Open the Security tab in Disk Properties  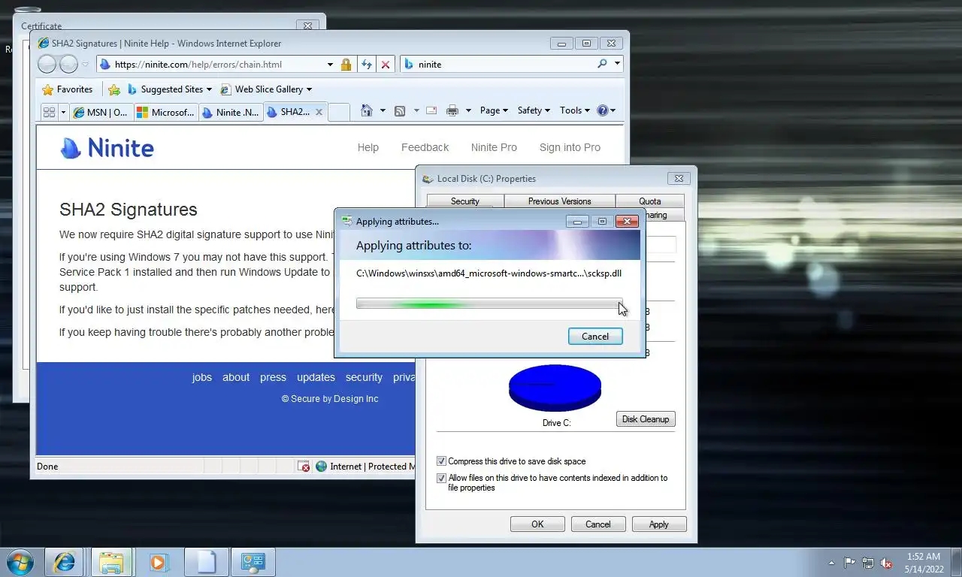coord(465,201)
